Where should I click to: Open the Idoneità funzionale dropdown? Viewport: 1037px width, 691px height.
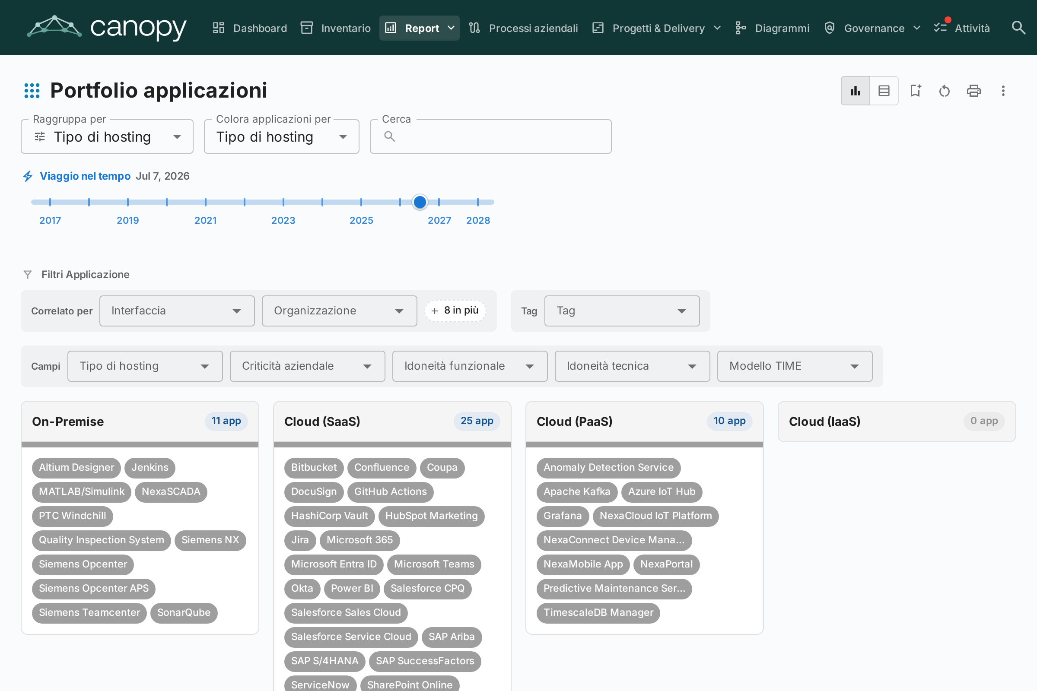[470, 366]
